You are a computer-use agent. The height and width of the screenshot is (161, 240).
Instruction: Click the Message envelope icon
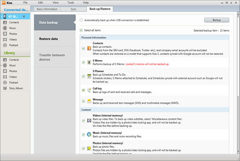pyautogui.click(x=88, y=101)
